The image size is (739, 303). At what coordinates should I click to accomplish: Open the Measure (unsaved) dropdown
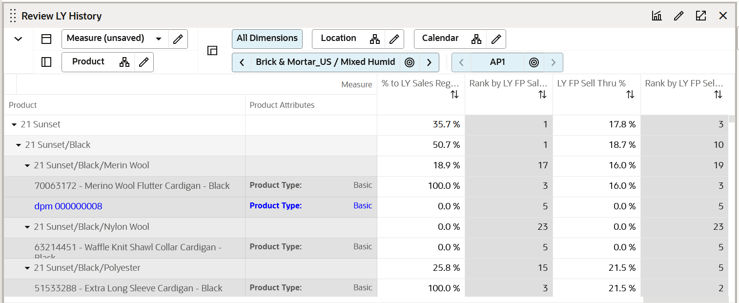159,39
